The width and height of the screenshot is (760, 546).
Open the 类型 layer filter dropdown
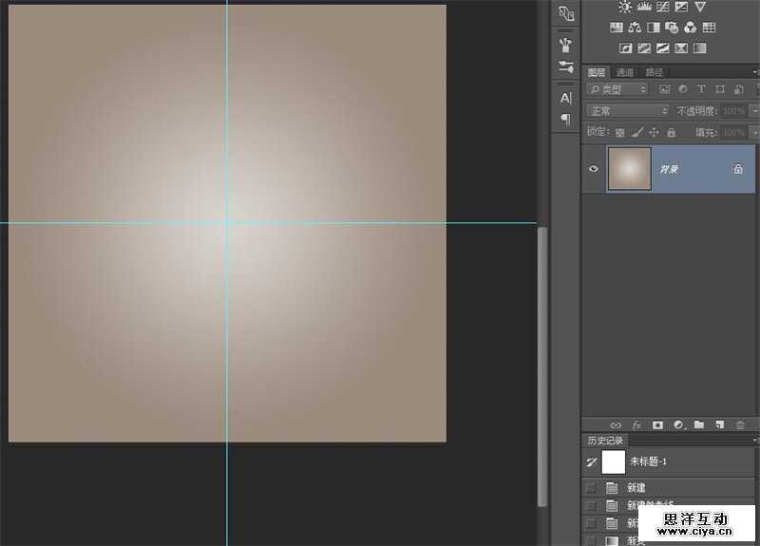point(617,89)
